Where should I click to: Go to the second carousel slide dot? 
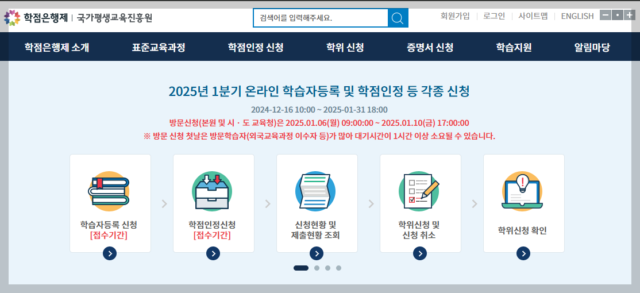click(x=317, y=268)
